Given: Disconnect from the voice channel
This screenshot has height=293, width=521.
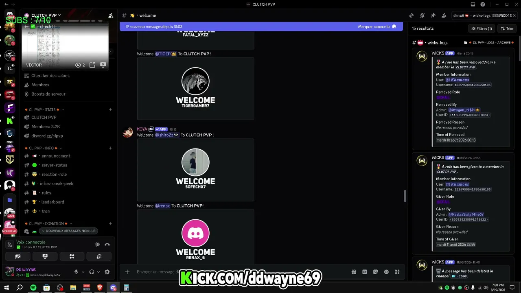Looking at the screenshot, I should pyautogui.click(x=107, y=245).
